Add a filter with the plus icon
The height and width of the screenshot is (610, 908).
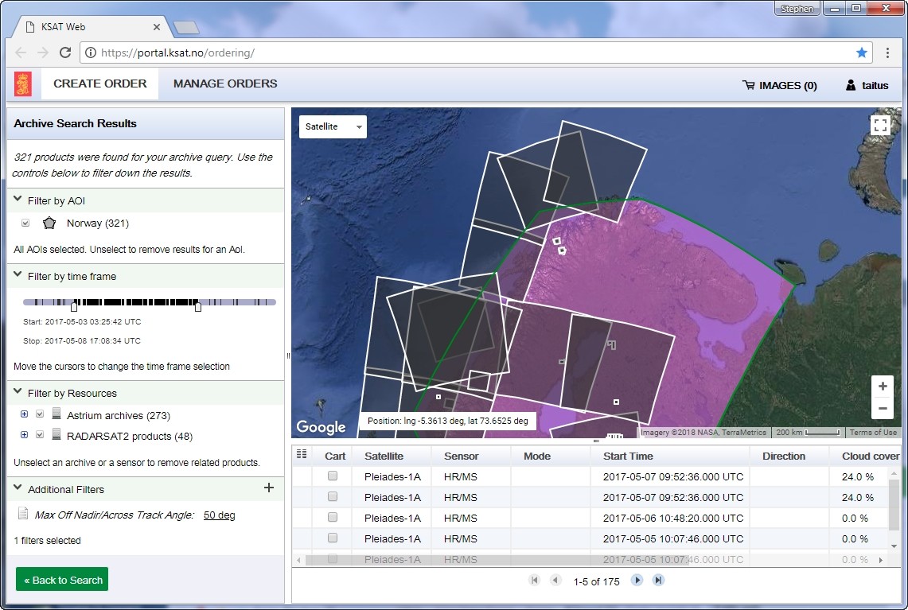point(268,488)
